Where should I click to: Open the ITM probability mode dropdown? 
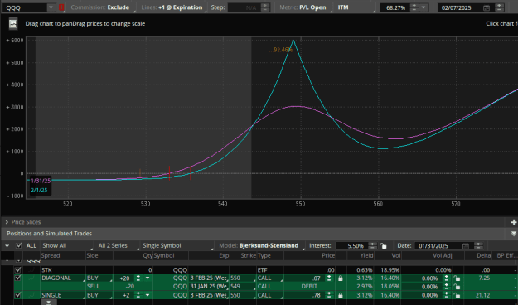click(x=356, y=7)
